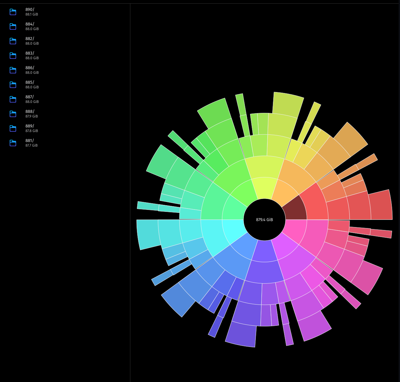Viewport: 400px width, 382px height.
Task: Open the 881/ entry name text
Action: (29, 141)
